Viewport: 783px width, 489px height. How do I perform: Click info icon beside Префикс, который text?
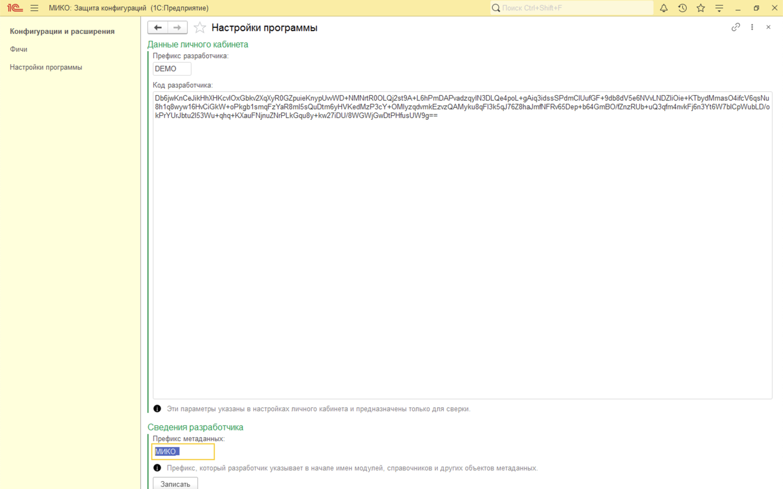(157, 468)
